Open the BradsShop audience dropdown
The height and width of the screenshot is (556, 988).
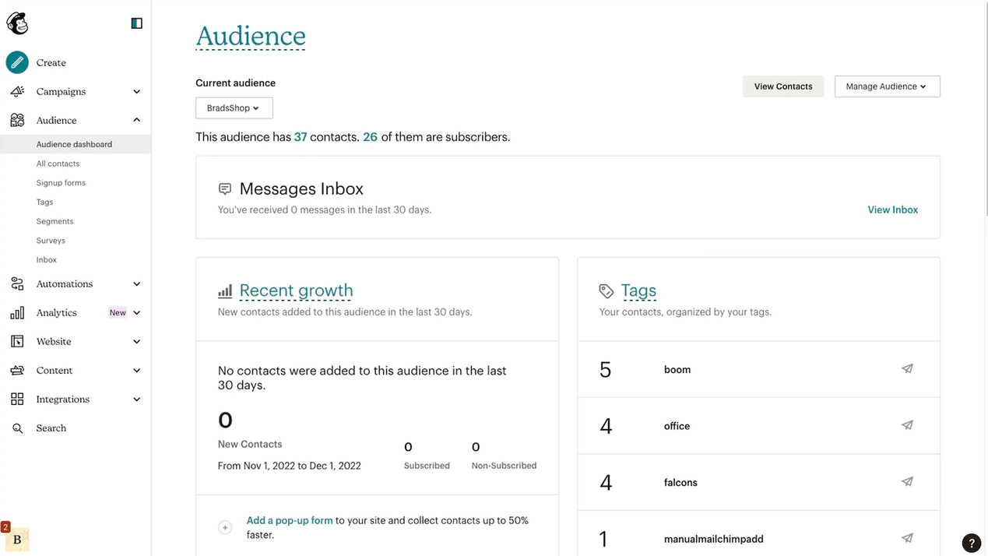click(234, 108)
